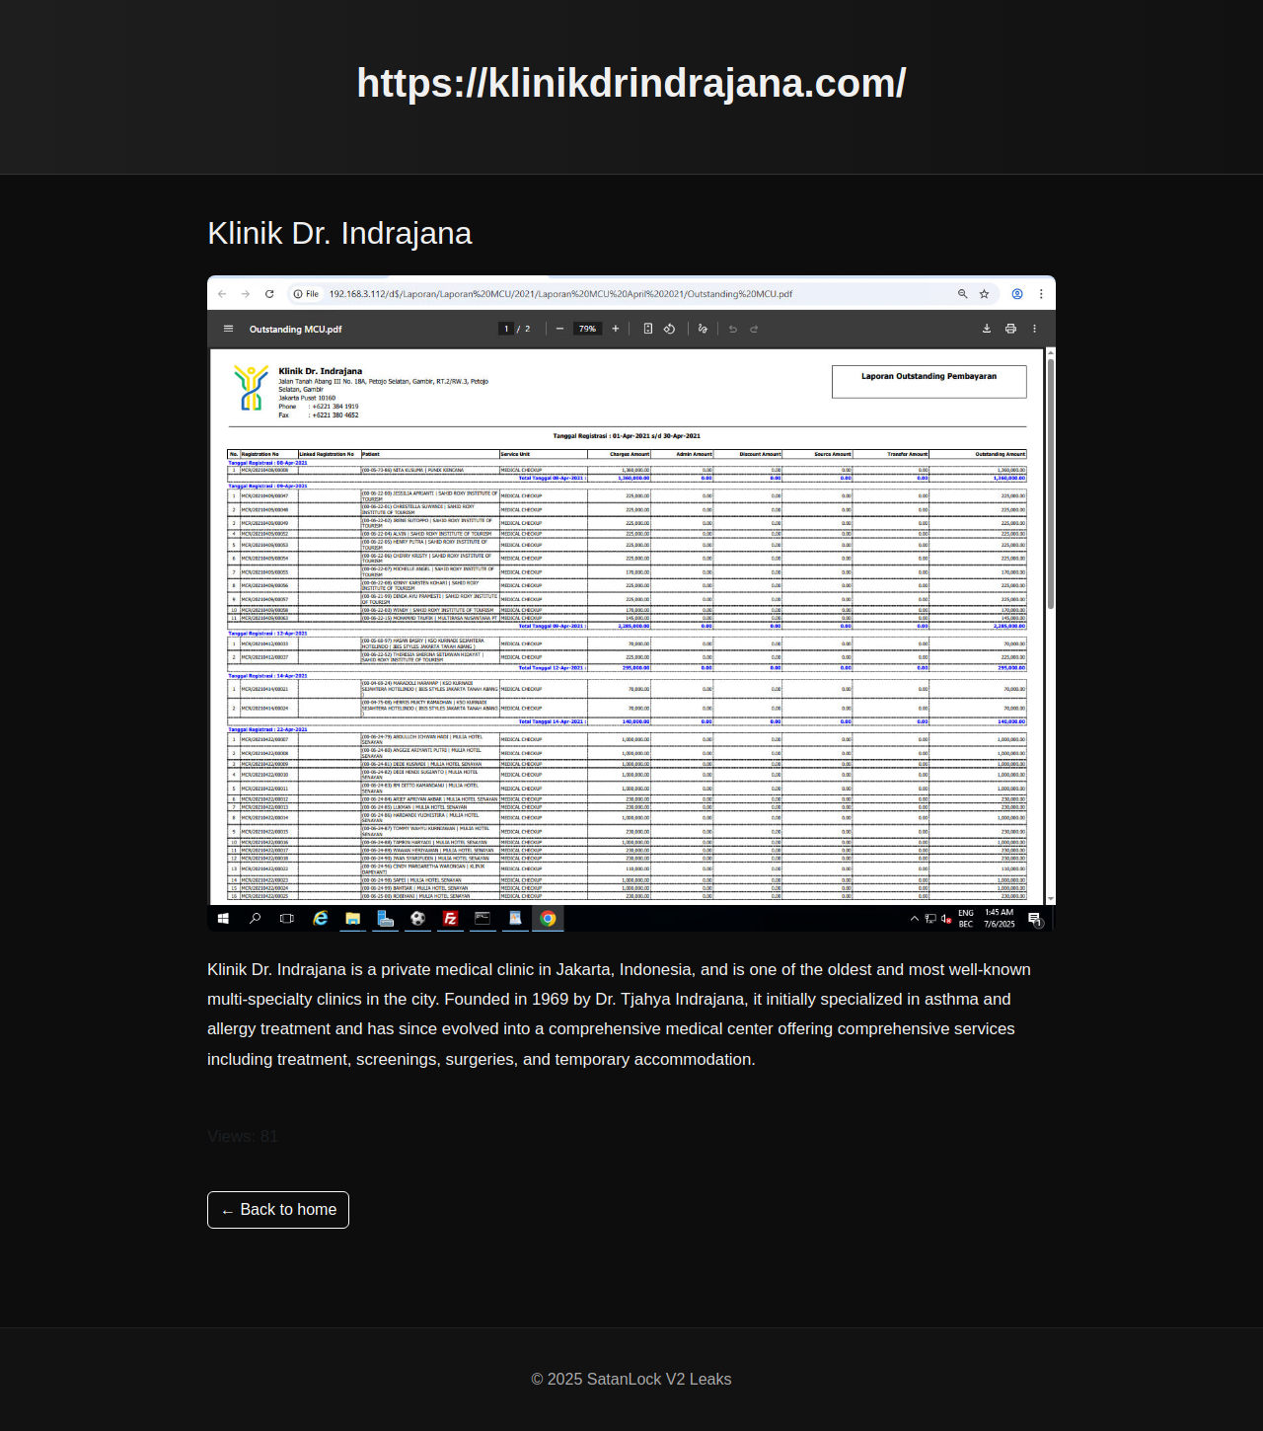Click the browser back arrow in PDF screenshot
Screen dimensions: 1263x1431
(222, 294)
